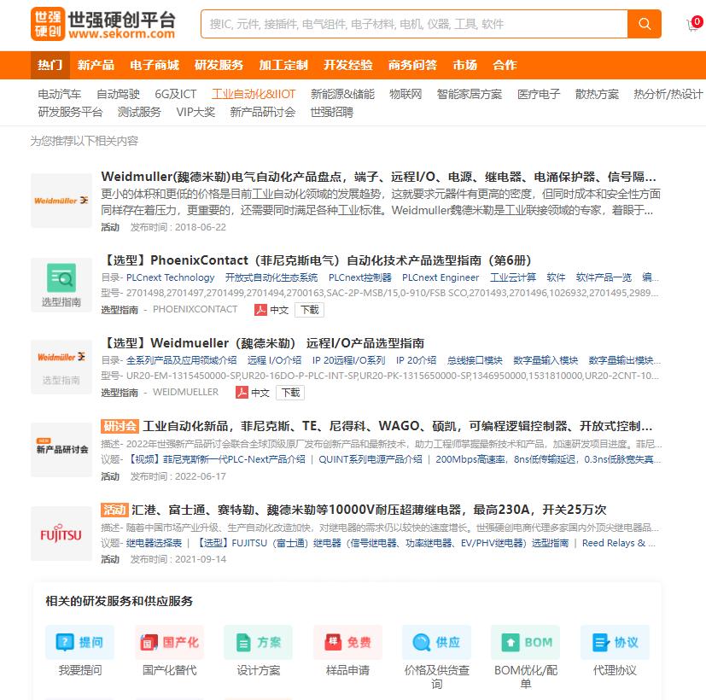Viewport: 706px width, 700px height.
Task: Open the shopping cart icon
Action: tap(692, 25)
